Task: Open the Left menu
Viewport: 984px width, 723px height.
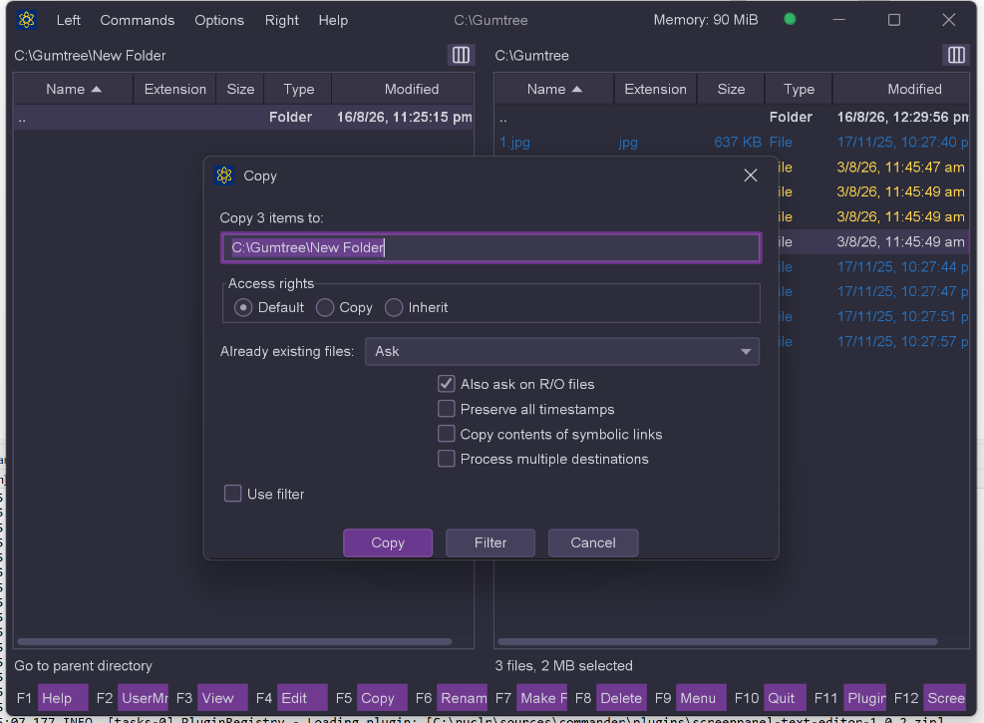Action: [x=69, y=20]
